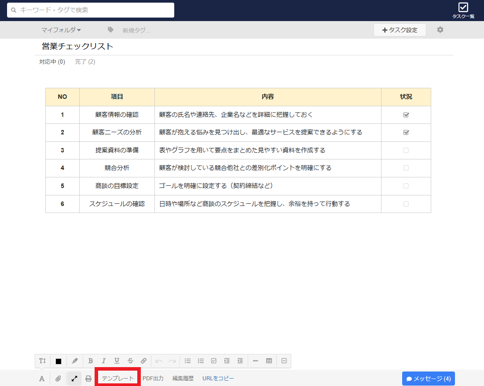Switch to the 完了 tab
The image size is (484, 386).
[x=84, y=61]
